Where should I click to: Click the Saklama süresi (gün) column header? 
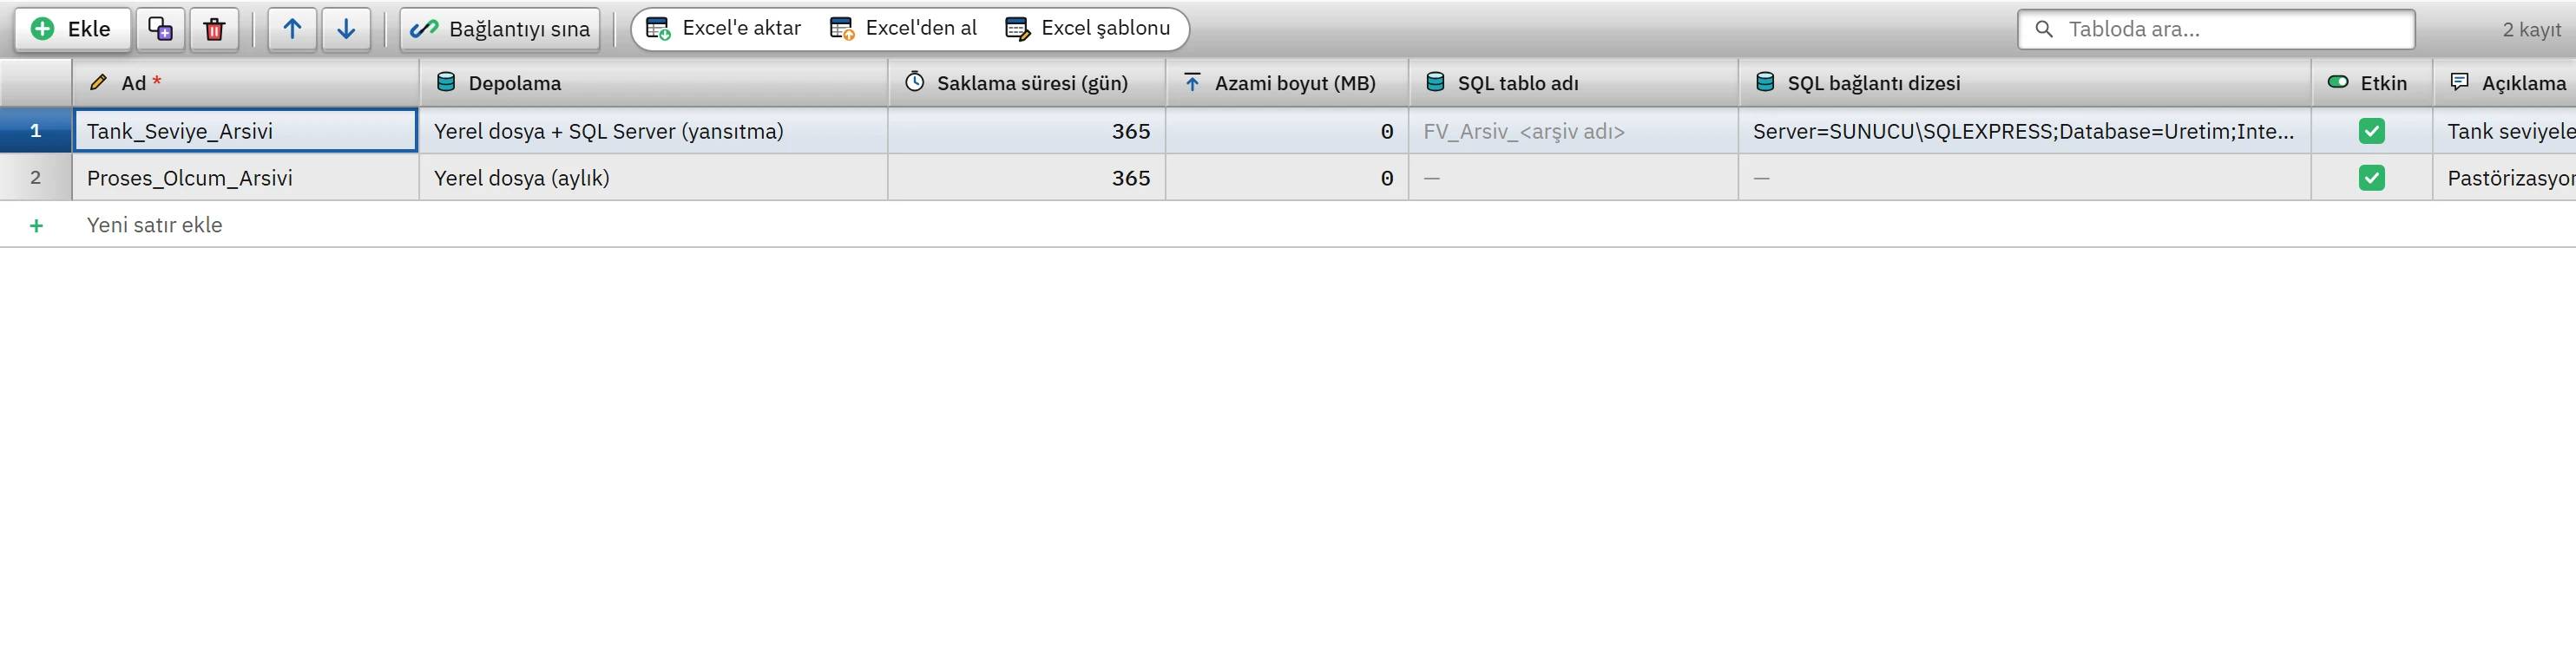pos(1026,83)
